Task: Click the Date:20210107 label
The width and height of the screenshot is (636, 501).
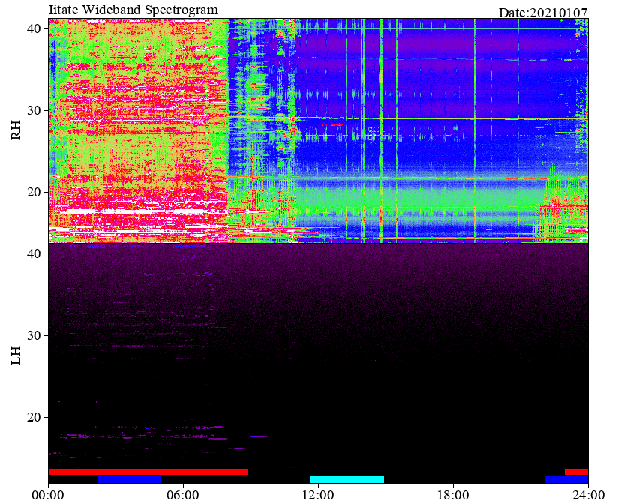Action: (543, 13)
